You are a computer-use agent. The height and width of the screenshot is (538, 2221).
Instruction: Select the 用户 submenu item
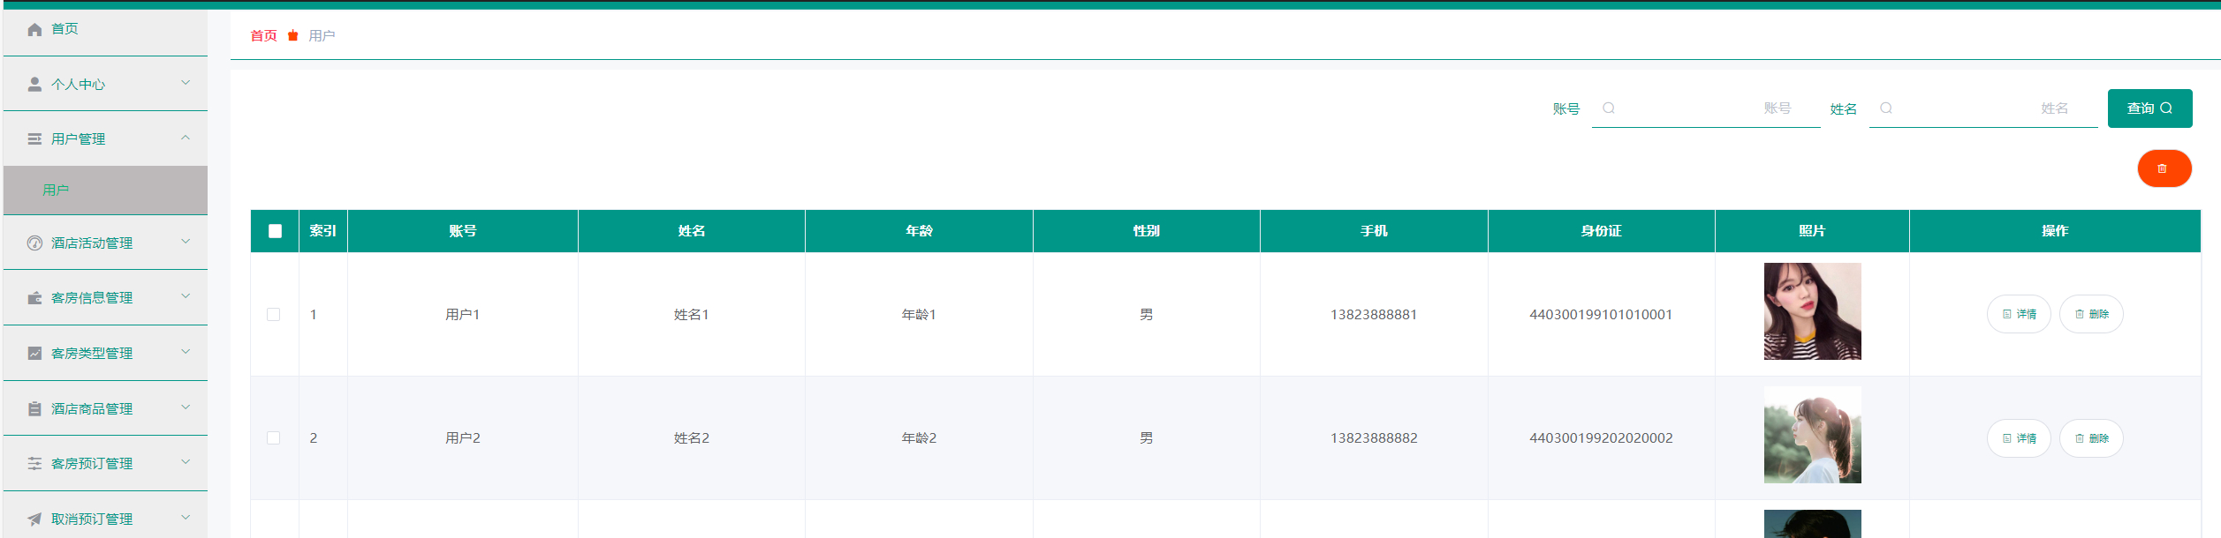pos(105,191)
